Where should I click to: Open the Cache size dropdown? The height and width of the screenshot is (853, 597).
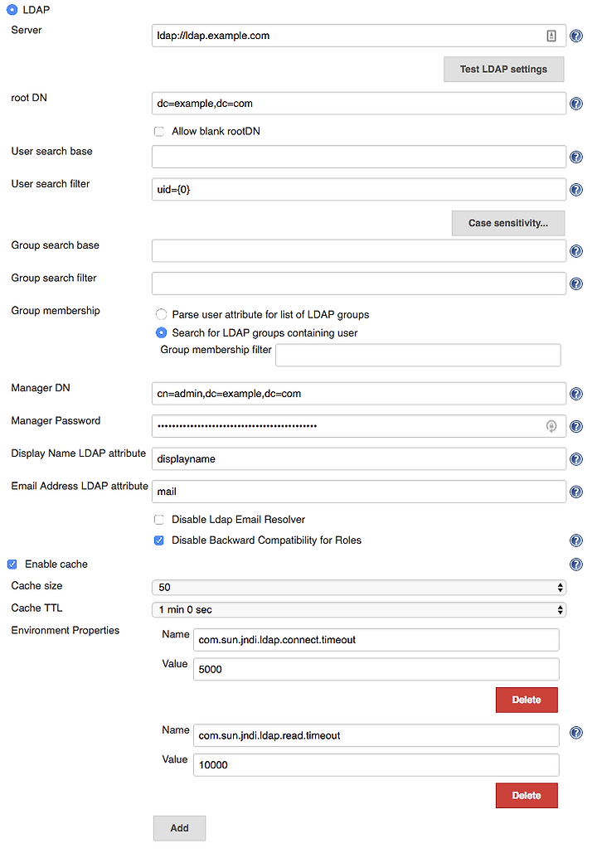click(x=359, y=588)
